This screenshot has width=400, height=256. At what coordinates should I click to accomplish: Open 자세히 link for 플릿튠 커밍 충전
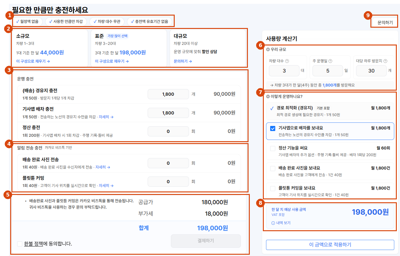pyautogui.click(x=106, y=185)
